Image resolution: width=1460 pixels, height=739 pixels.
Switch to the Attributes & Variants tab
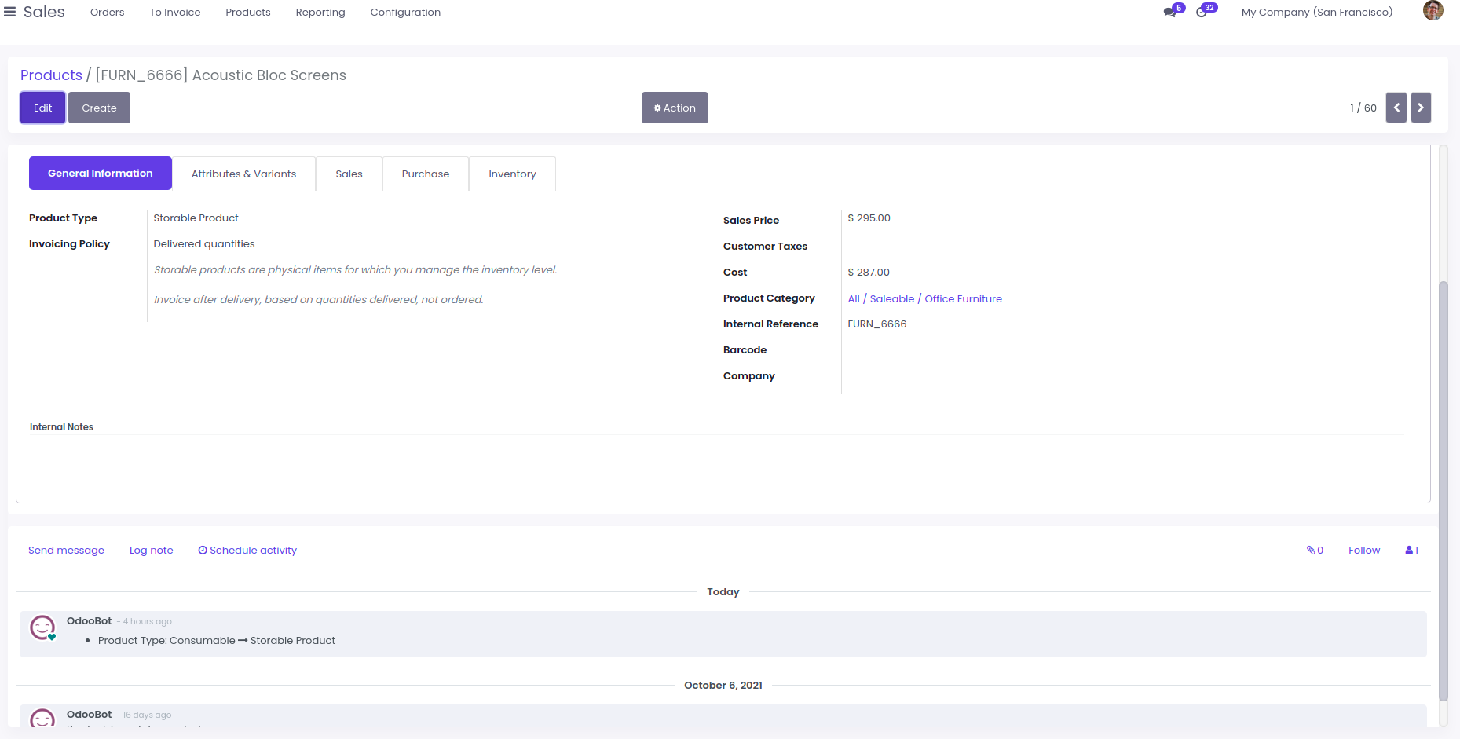[243, 174]
